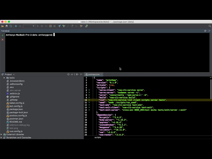This screenshot has height=159, width=212.
Task: Select selenium-debug.log file
Action: coord(19,125)
